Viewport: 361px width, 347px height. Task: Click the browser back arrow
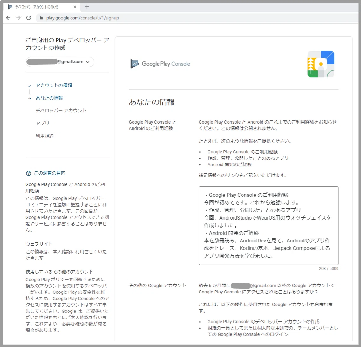coord(8,18)
